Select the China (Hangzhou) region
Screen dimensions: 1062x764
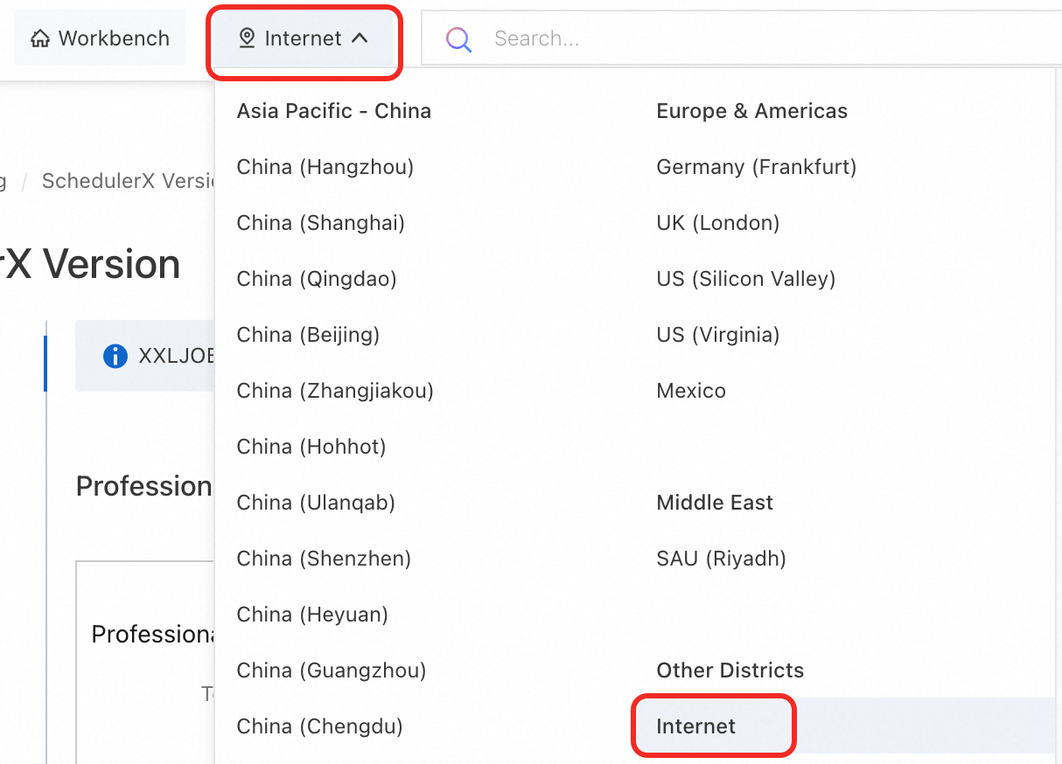(x=325, y=166)
